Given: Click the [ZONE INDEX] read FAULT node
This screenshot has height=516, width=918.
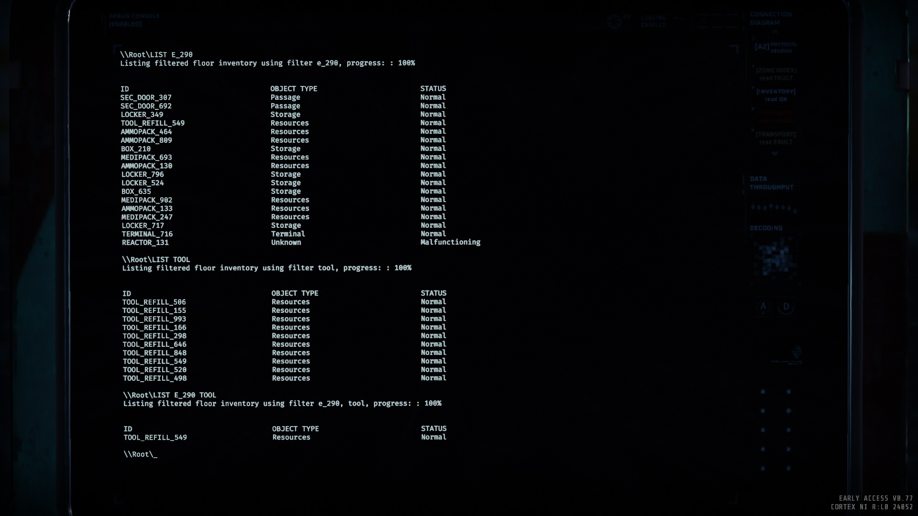Looking at the screenshot, I should point(776,74).
